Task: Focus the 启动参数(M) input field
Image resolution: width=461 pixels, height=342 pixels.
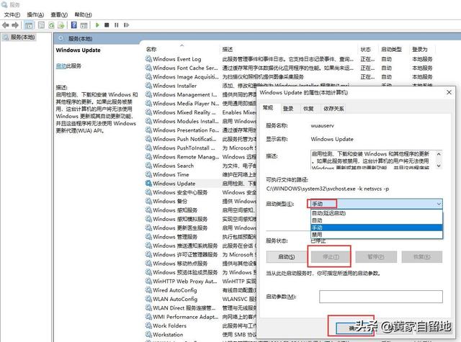Action: [x=381, y=297]
